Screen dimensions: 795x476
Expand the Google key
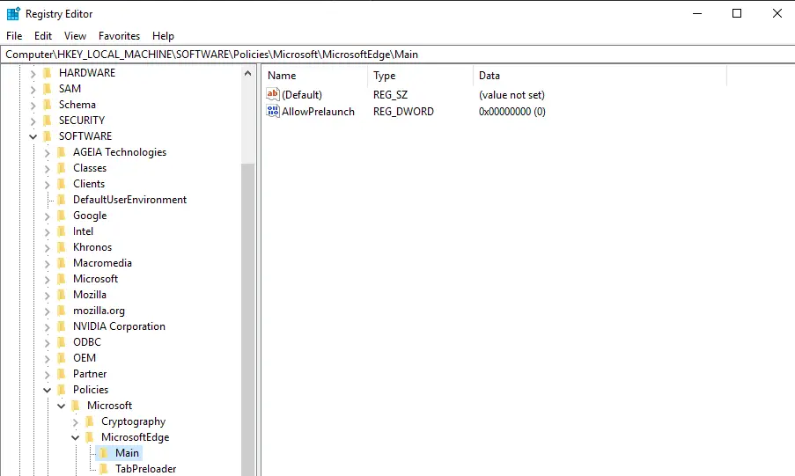[48, 216]
